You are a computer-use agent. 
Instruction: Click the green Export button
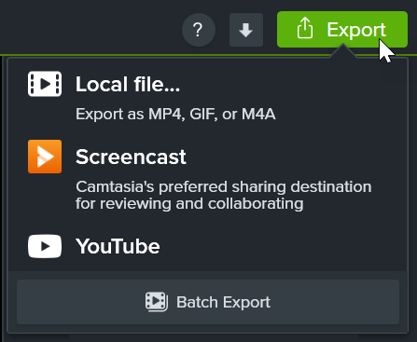click(342, 30)
